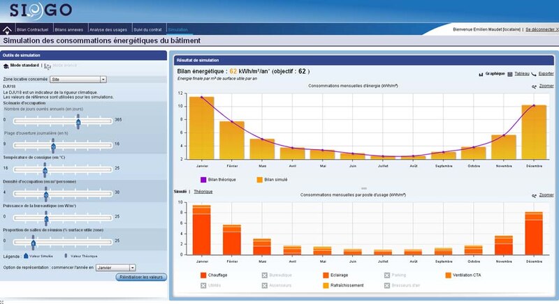
Task: Click the Janvier bar in monthly energy chart
Action: click(202, 128)
